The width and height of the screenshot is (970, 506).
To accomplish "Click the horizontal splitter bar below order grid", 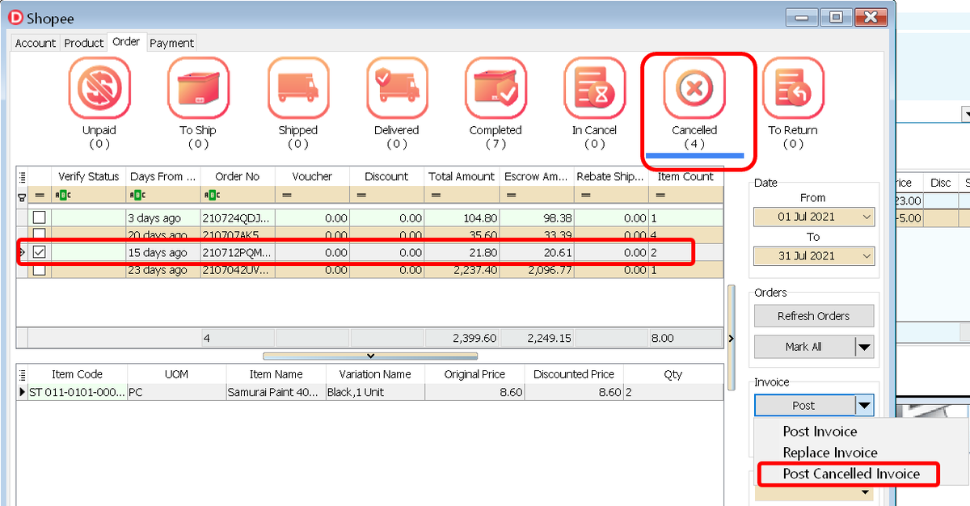I will tap(370, 356).
